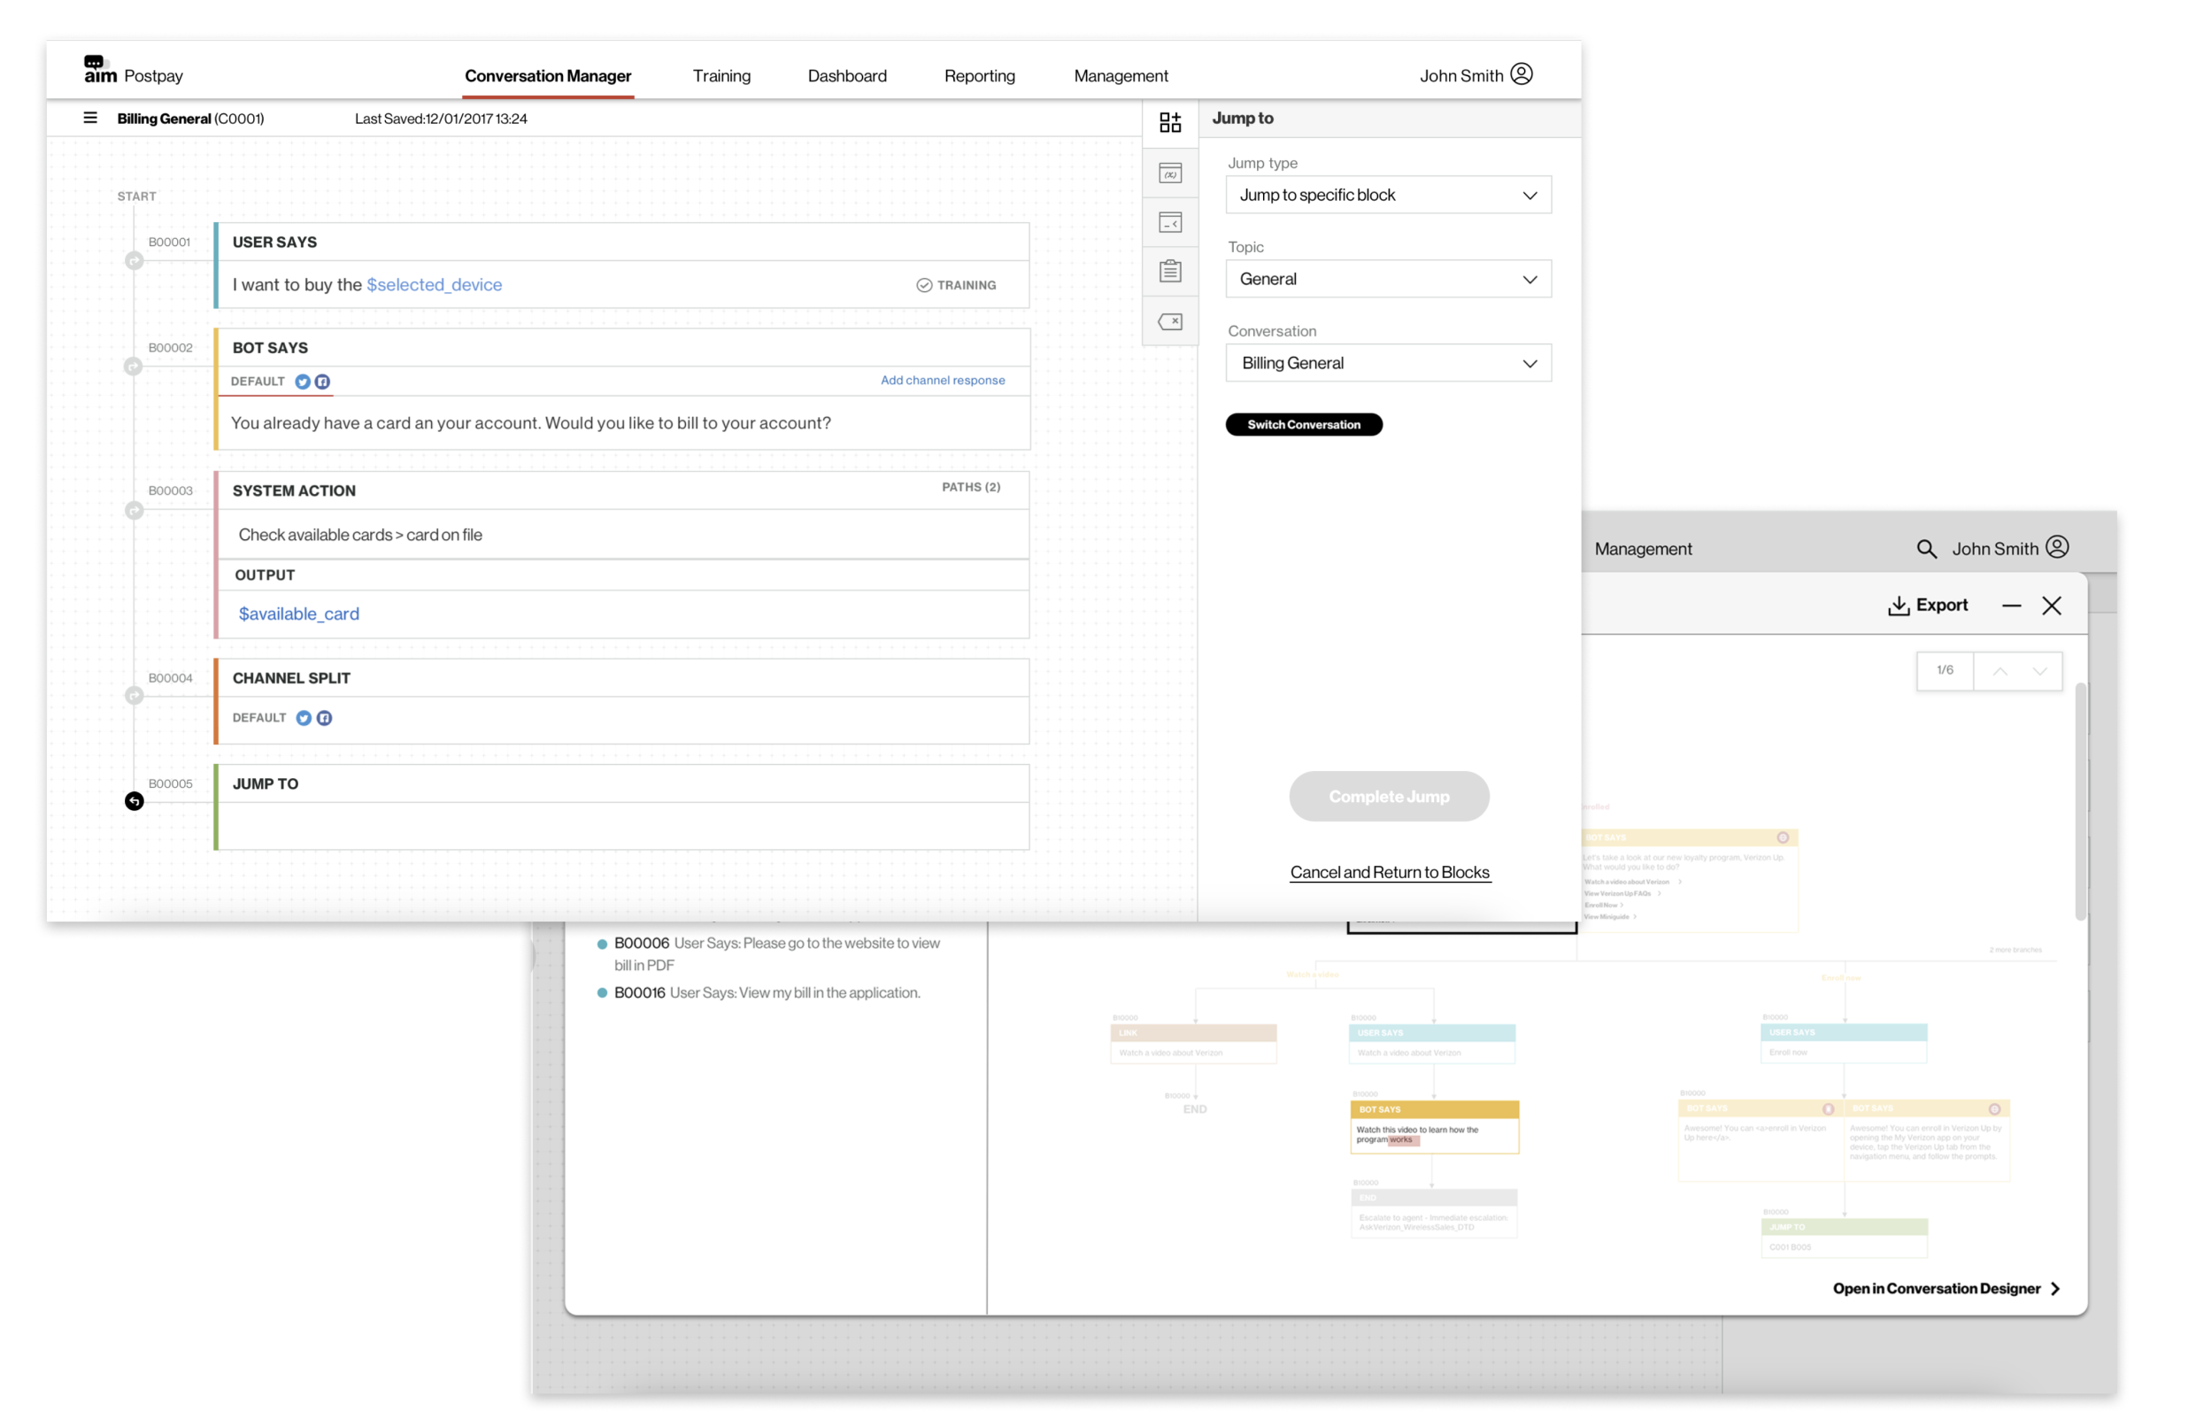
Task: Open the Management tab in front window
Action: pyautogui.click(x=1121, y=76)
